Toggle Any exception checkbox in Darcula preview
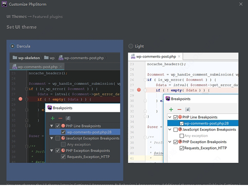The image size is (248, 192). [63, 144]
